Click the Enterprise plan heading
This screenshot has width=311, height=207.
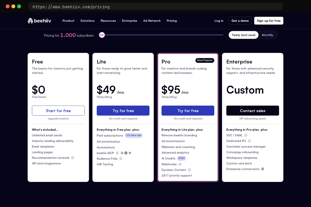click(239, 62)
